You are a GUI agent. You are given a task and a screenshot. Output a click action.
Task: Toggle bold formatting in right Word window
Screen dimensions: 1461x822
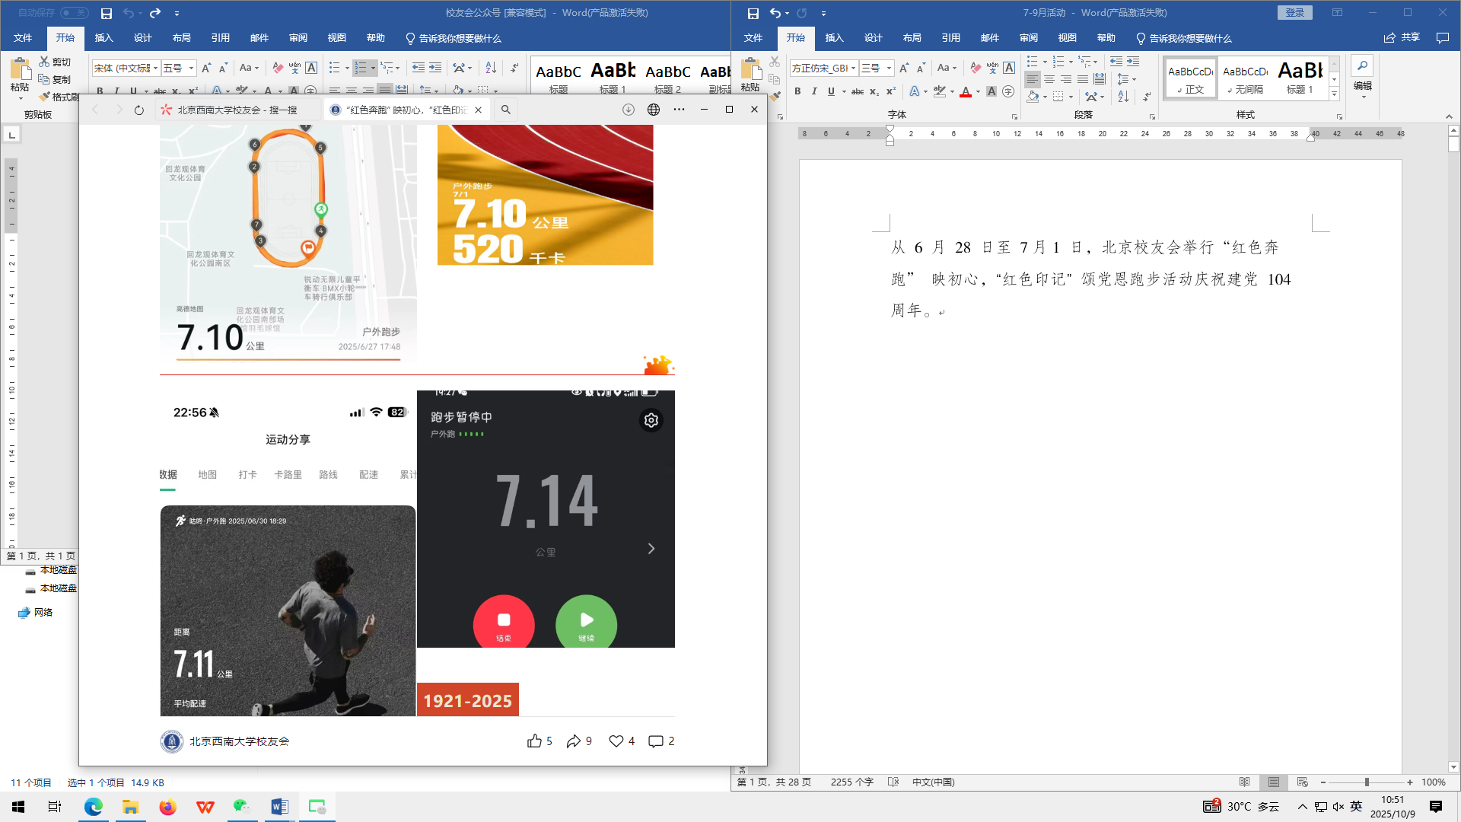click(797, 91)
